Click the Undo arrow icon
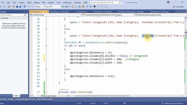187x105 pixels. [x=25, y=7]
